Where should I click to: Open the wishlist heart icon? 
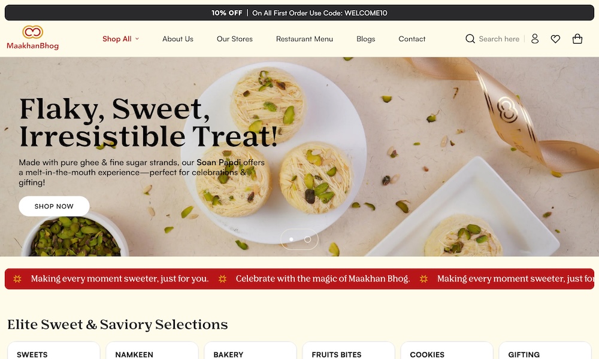555,39
